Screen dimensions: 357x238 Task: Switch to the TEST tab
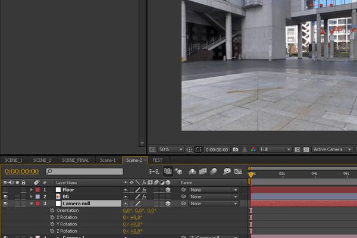coord(157,160)
